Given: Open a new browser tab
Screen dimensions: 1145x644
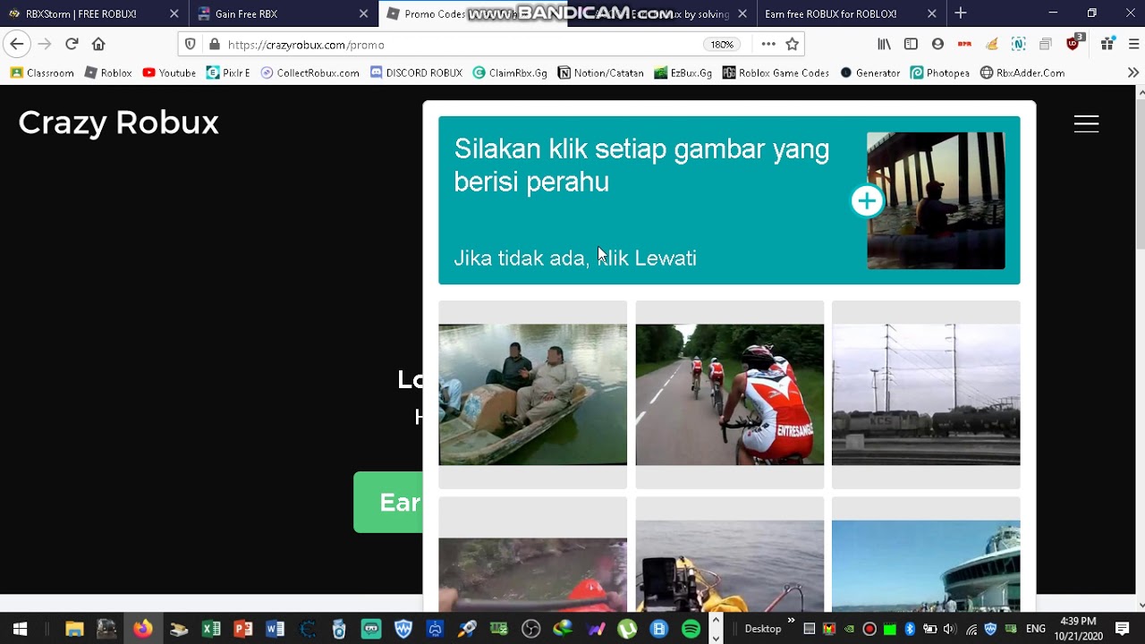Looking at the screenshot, I should tap(961, 13).
